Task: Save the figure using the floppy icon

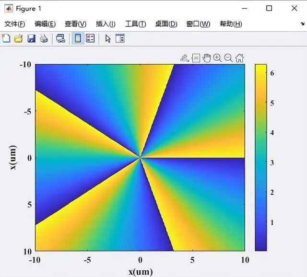Action: click(x=31, y=39)
